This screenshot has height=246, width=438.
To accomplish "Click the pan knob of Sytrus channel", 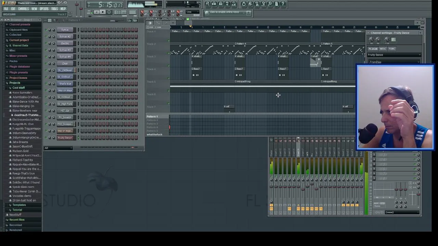I will (x=49, y=30).
